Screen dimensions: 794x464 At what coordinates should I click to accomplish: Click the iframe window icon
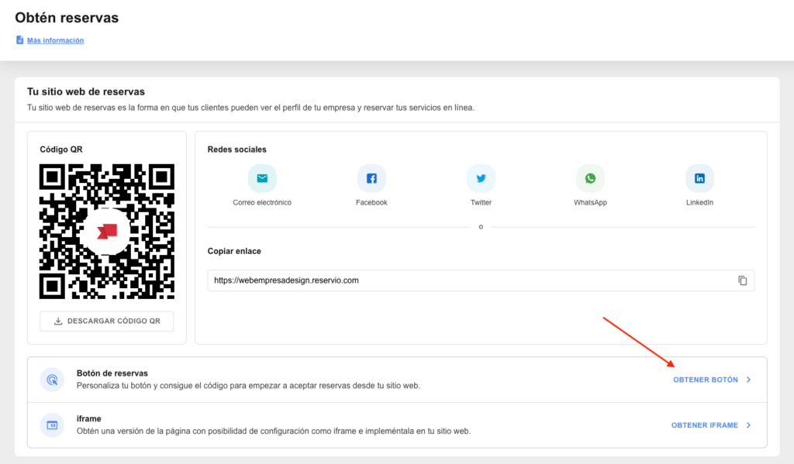tap(52, 425)
